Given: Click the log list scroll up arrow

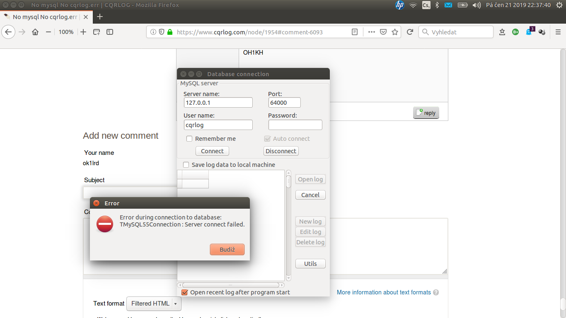Looking at the screenshot, I should click(x=289, y=172).
